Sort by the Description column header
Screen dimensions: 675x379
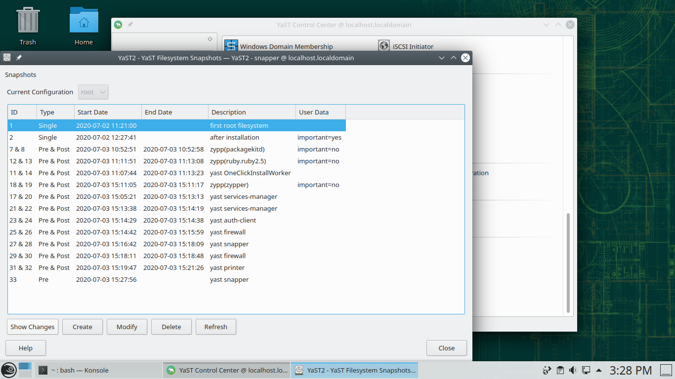point(252,112)
